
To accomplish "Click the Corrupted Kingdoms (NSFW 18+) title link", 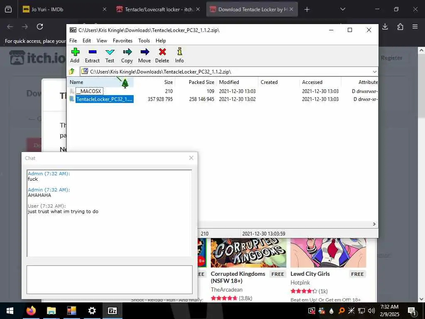I will click(x=238, y=277).
